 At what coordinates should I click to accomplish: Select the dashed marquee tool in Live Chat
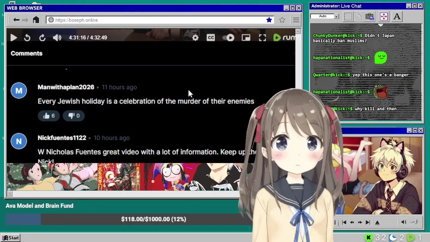pos(348,16)
